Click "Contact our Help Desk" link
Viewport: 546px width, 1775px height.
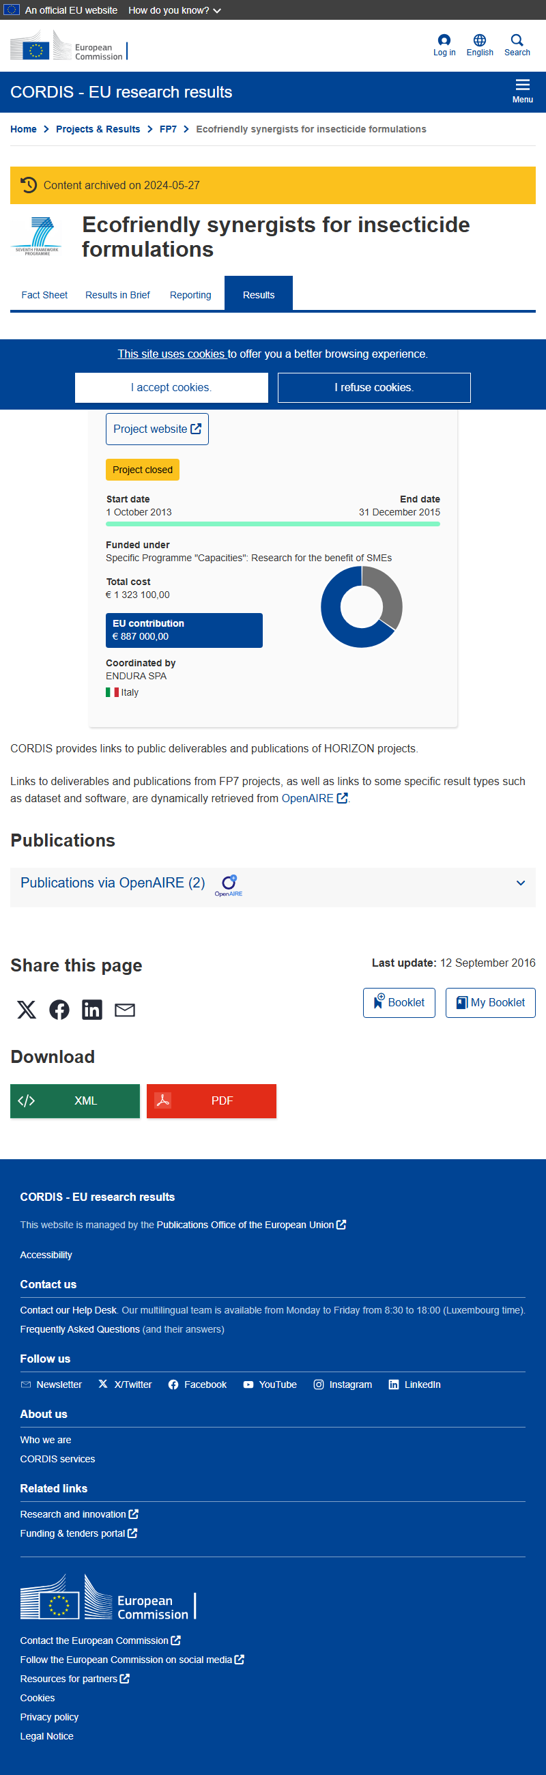point(68,1311)
